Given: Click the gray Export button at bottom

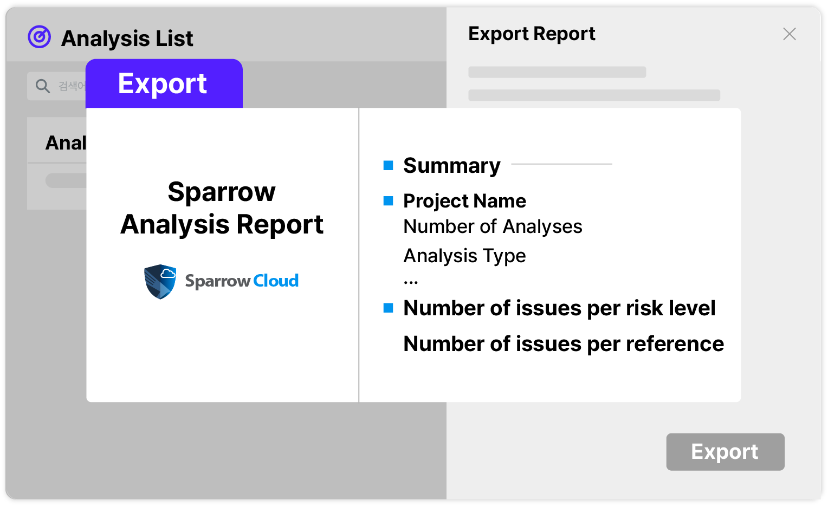Looking at the screenshot, I should click(x=725, y=452).
